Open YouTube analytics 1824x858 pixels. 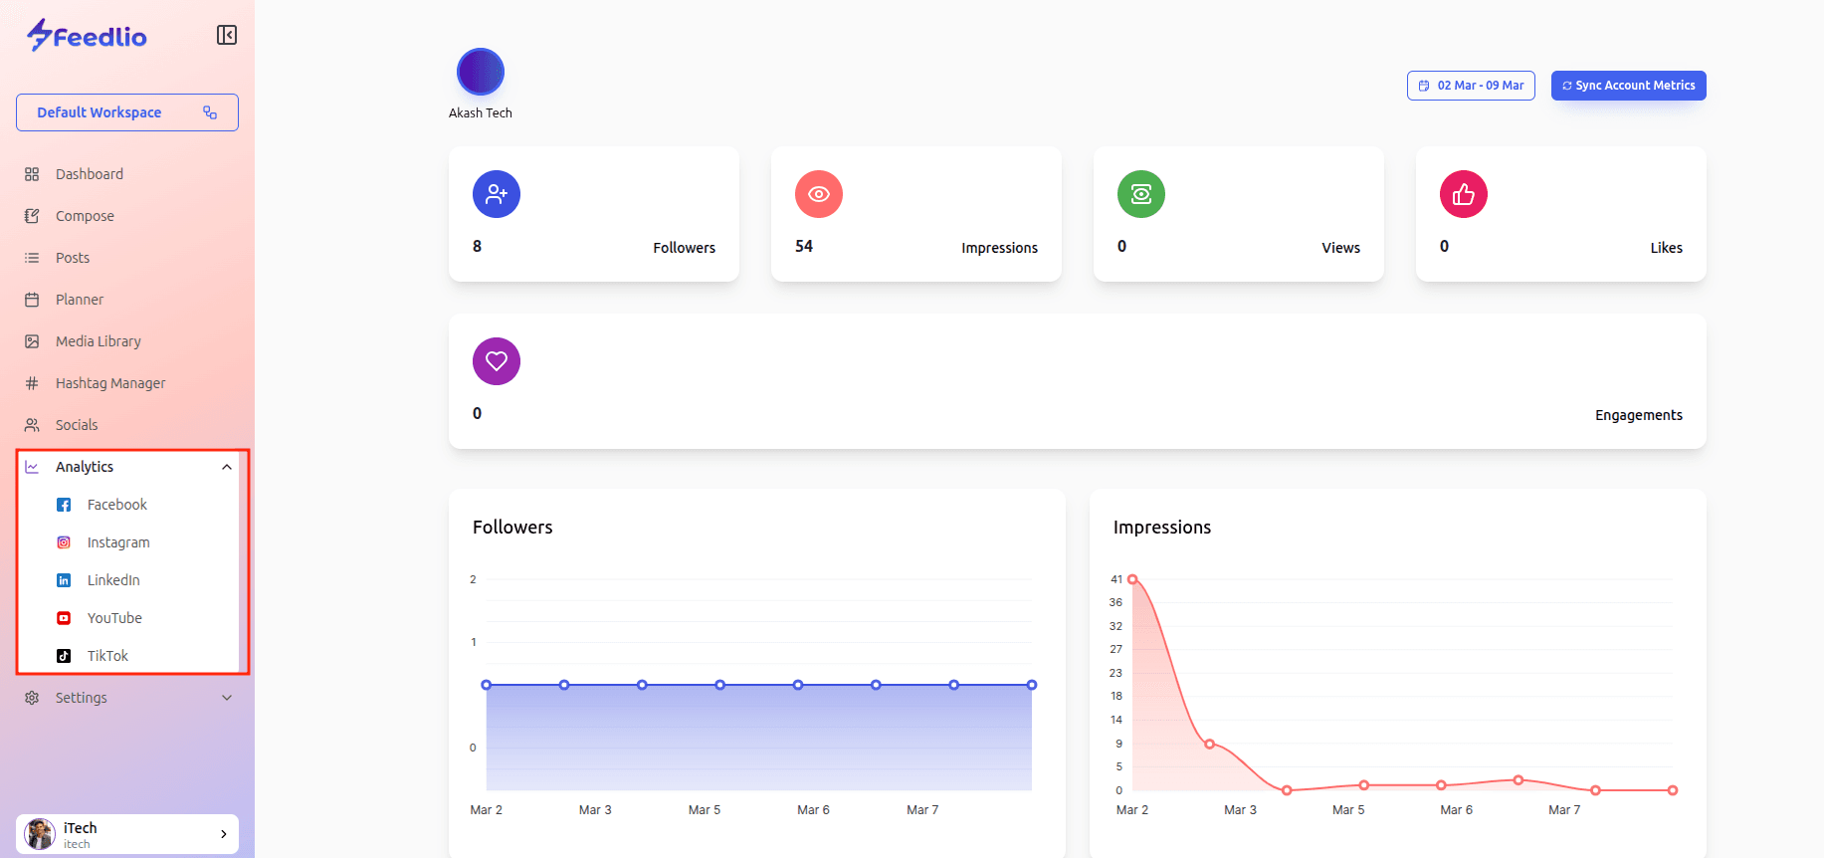[114, 618]
